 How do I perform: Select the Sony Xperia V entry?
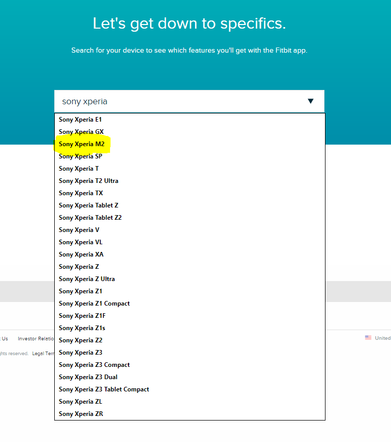190,230
